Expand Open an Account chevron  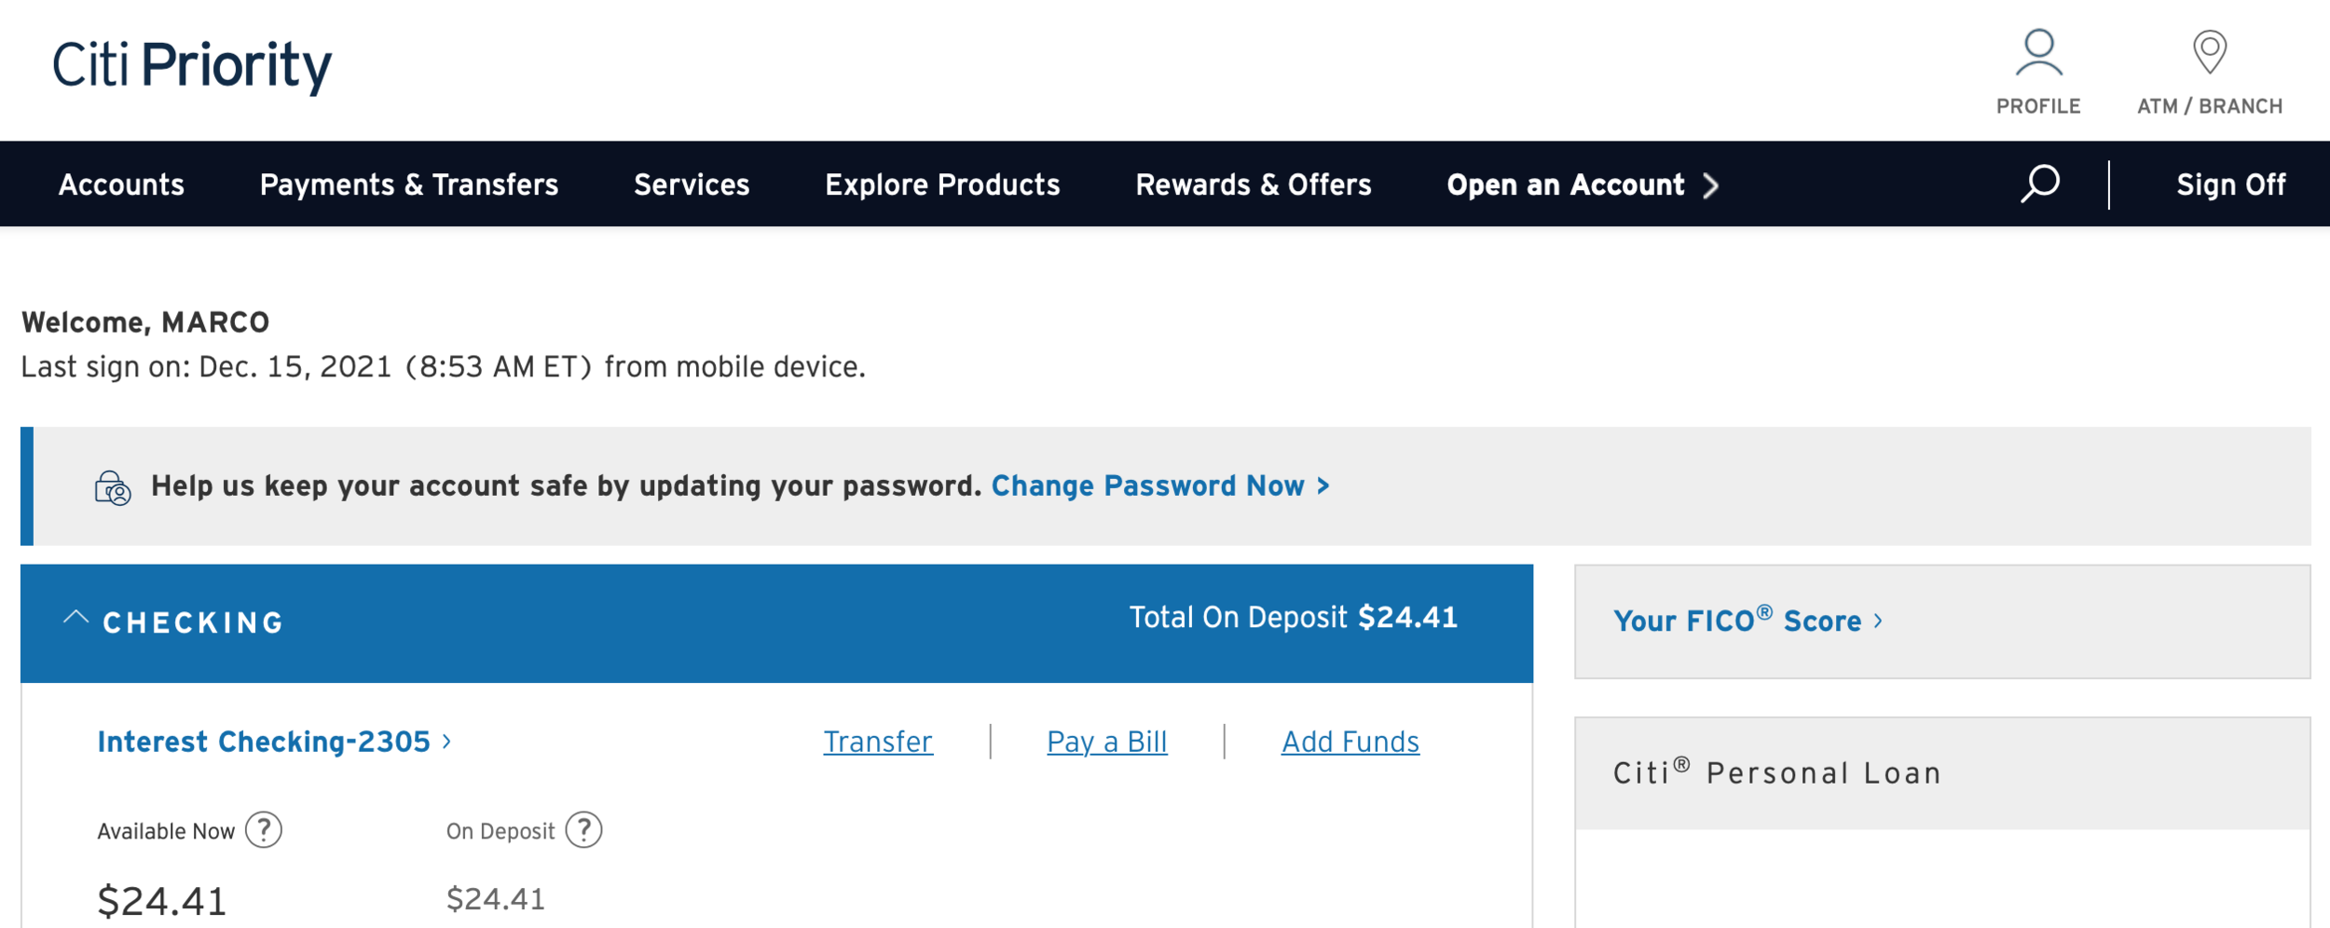1710,185
